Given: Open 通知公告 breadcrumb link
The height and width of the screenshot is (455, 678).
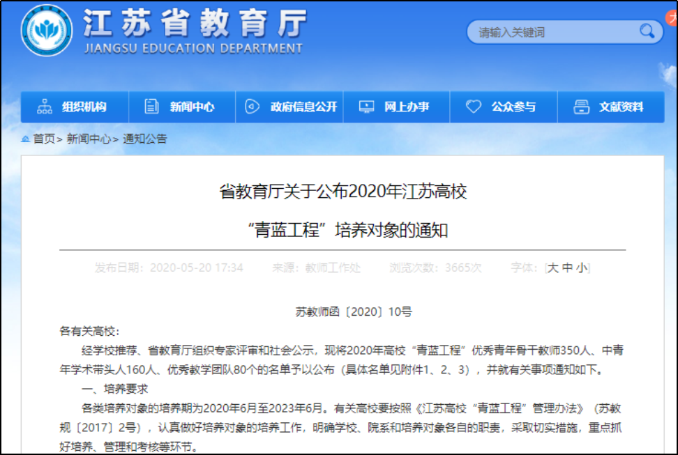Looking at the screenshot, I should [x=145, y=139].
